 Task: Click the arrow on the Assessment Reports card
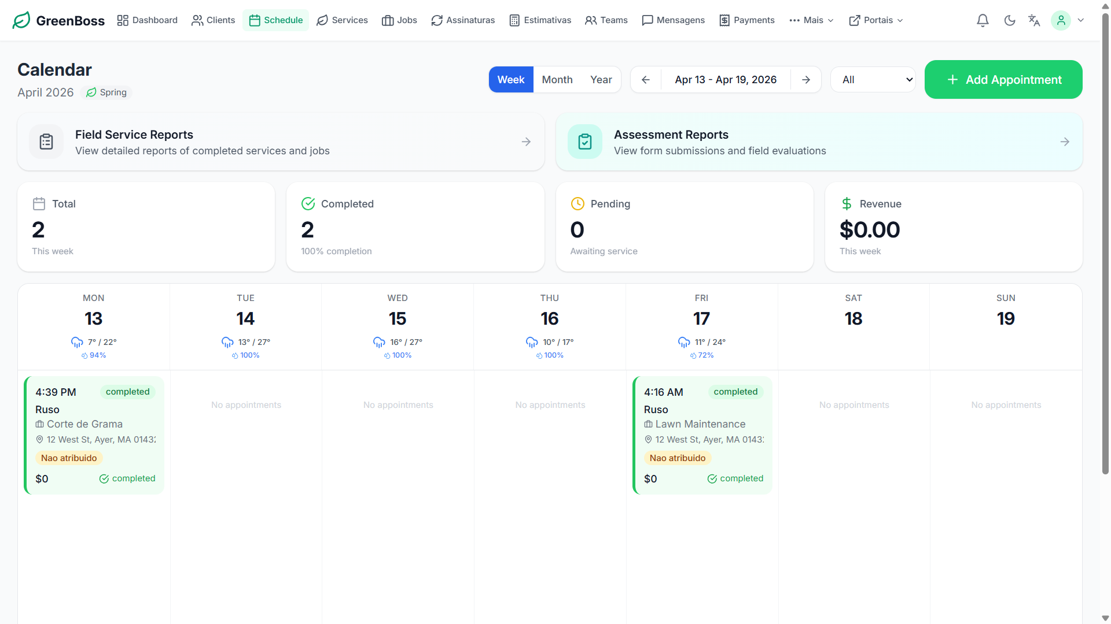pyautogui.click(x=1065, y=141)
